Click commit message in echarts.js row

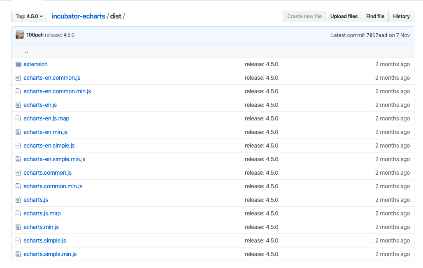261,200
